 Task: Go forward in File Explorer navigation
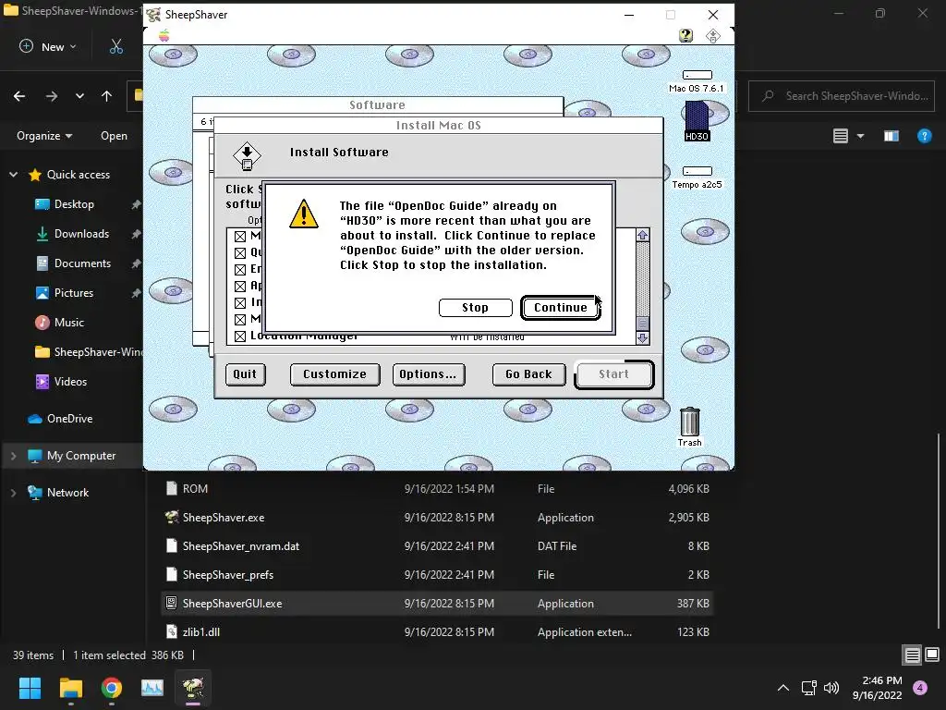click(52, 96)
